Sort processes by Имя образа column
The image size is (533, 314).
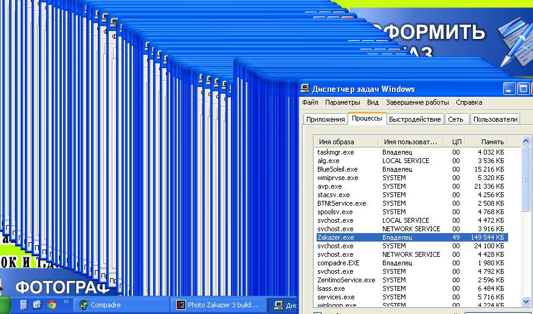346,142
